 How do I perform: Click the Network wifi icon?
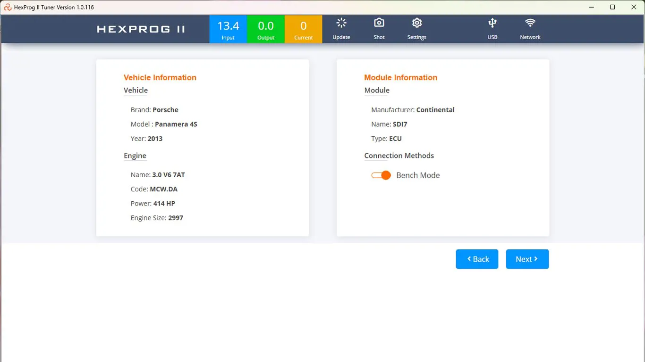pos(530,23)
